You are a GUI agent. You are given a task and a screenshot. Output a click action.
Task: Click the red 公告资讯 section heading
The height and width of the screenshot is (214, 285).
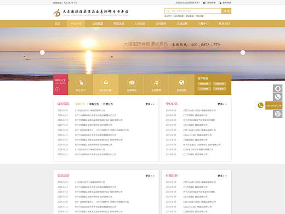(63, 104)
